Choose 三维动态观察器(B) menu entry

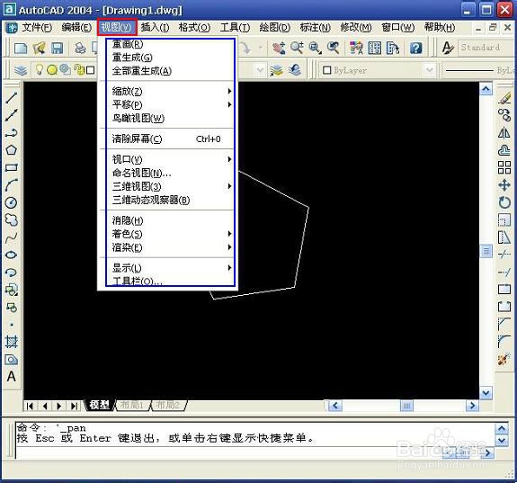pos(170,200)
